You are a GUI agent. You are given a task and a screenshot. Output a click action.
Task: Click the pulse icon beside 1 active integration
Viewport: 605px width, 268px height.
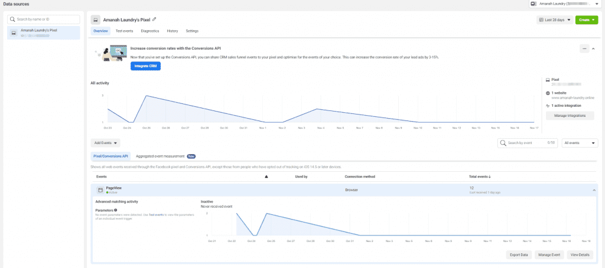[548, 105]
